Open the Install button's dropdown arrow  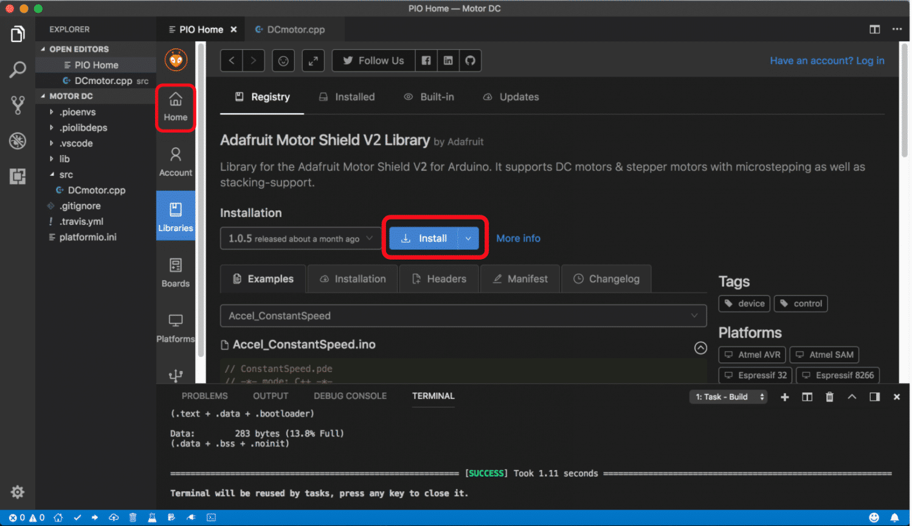click(x=468, y=238)
